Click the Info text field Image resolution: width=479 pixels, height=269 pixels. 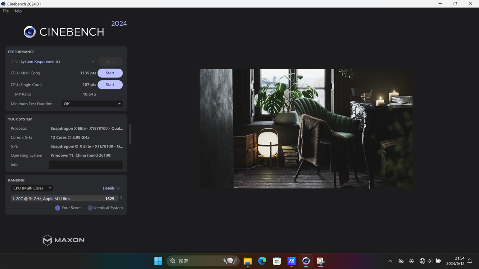tap(86, 165)
